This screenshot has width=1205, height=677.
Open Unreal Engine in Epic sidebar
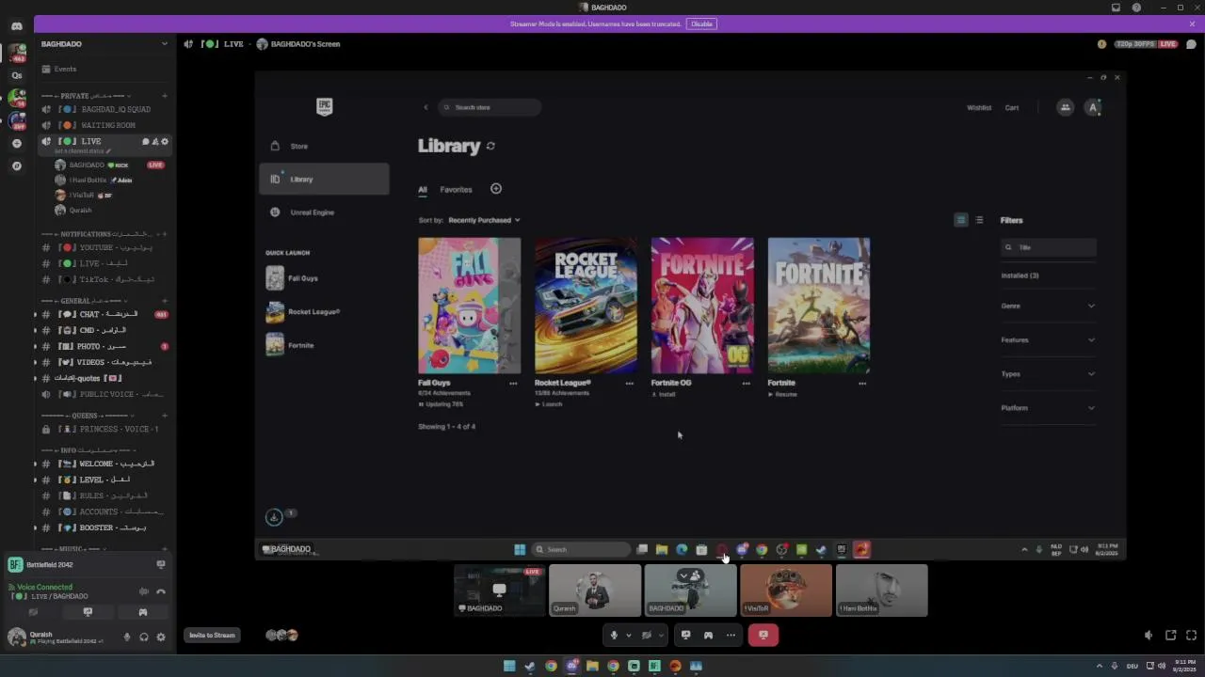pos(324,213)
